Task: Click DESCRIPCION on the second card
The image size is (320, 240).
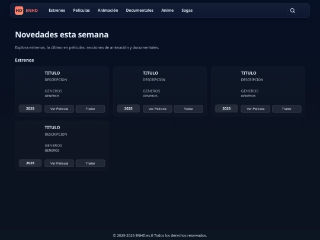Action: [x=154, y=80]
